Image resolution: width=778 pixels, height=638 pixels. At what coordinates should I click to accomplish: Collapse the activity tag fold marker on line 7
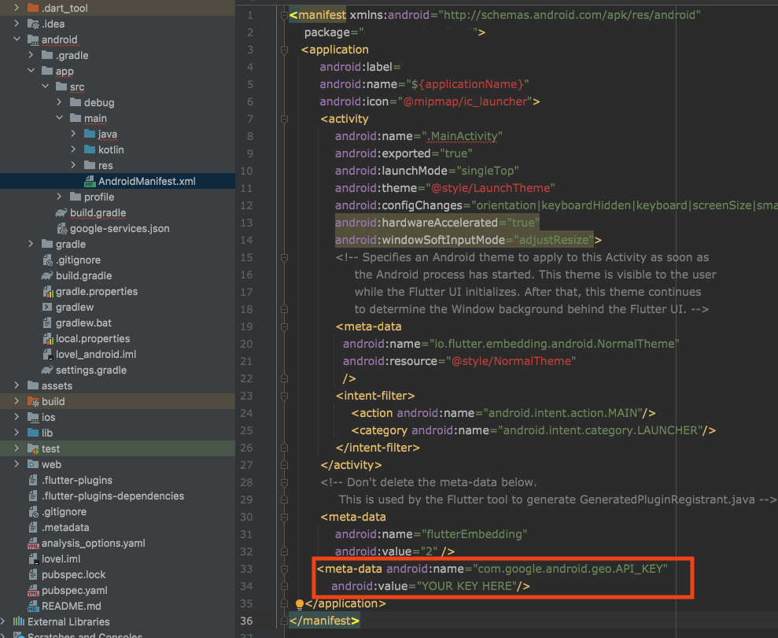284,119
